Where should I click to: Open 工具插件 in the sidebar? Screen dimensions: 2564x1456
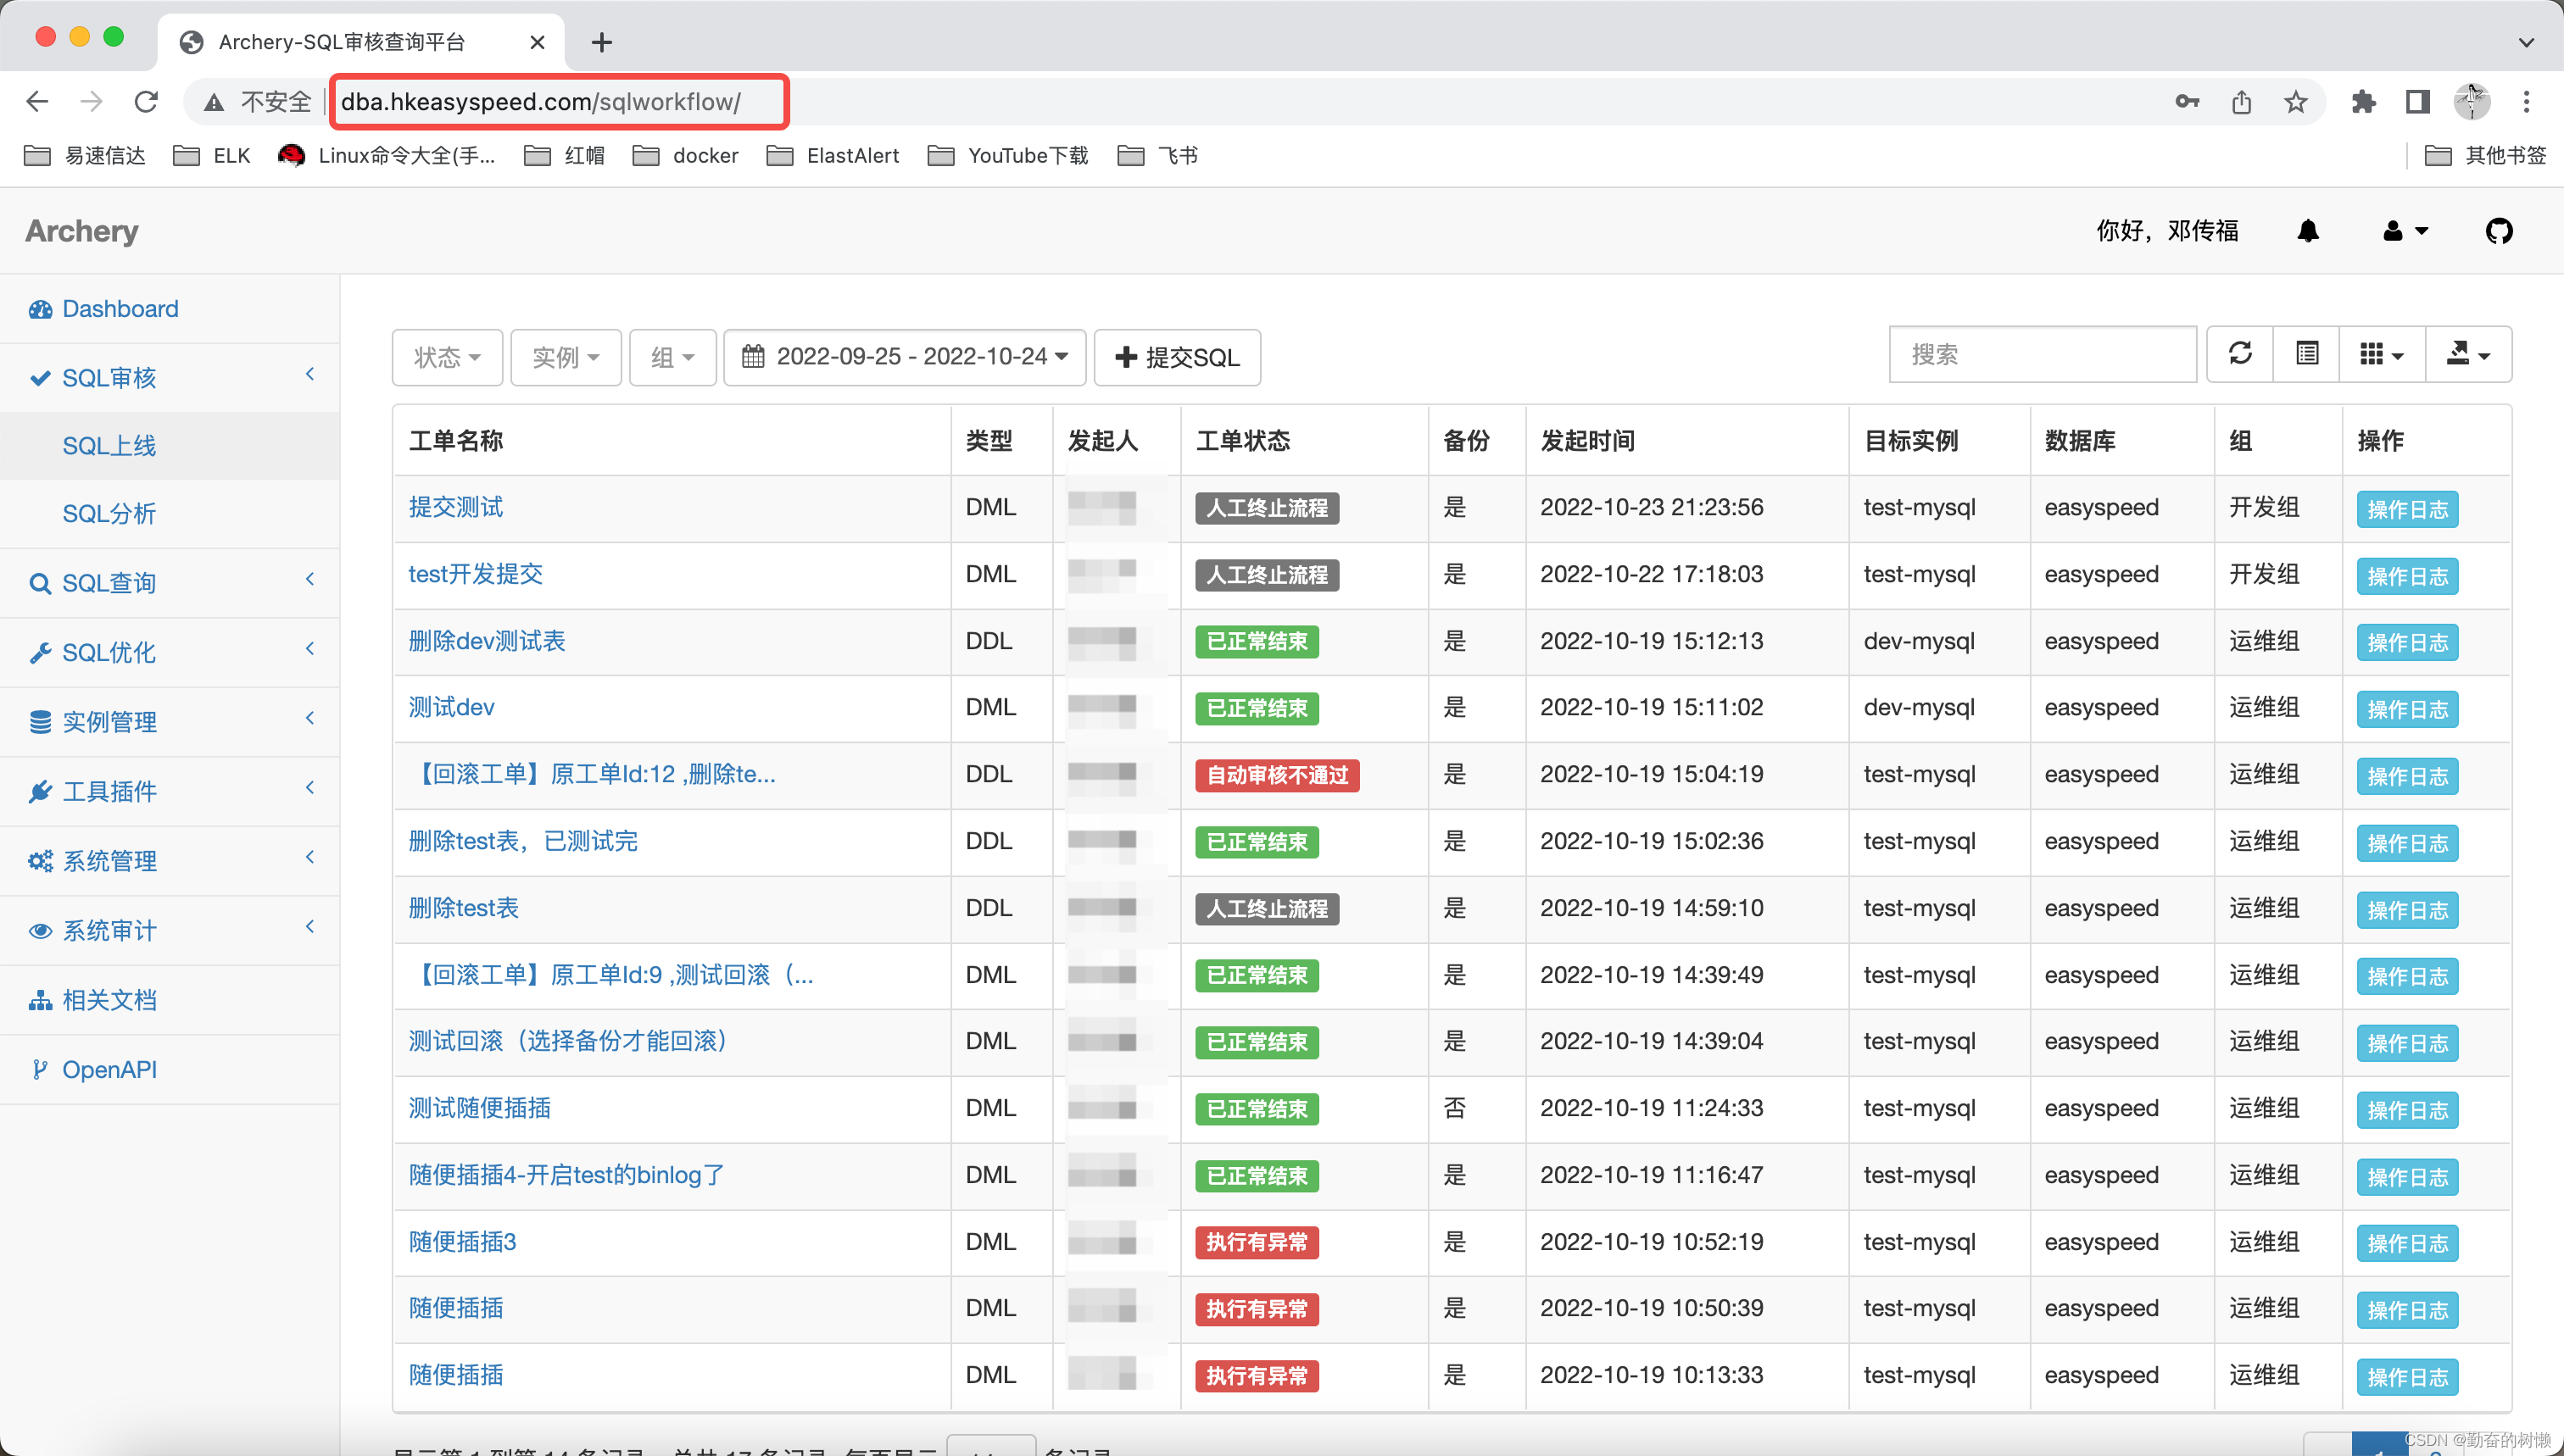pos(108,791)
